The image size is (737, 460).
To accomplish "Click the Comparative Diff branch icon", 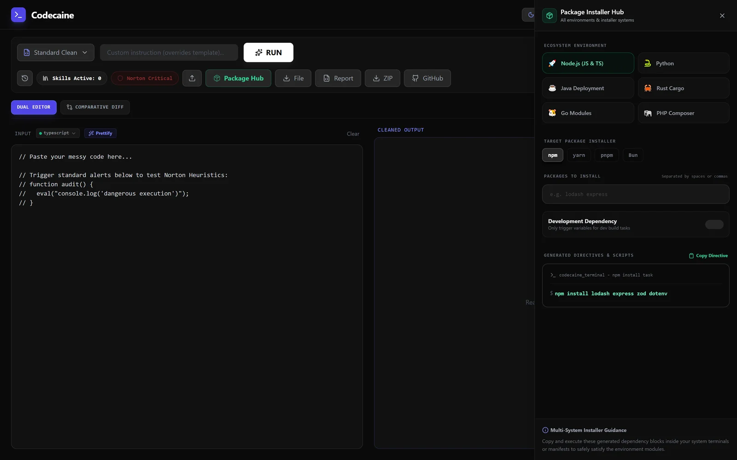I will coord(70,107).
